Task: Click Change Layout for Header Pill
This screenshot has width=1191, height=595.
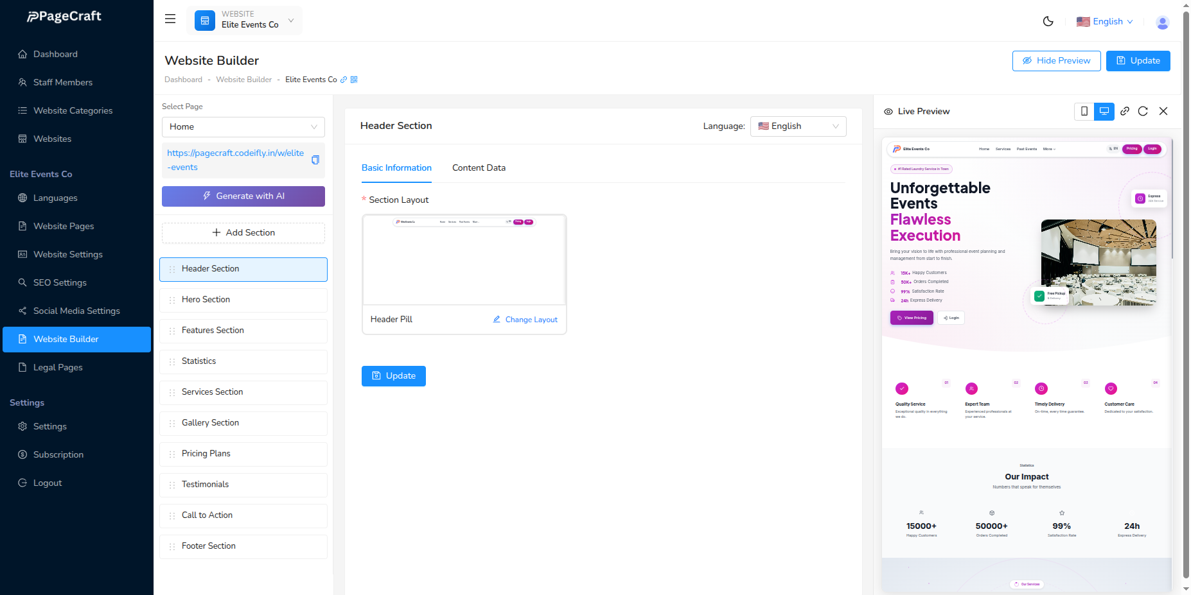Action: click(x=524, y=319)
